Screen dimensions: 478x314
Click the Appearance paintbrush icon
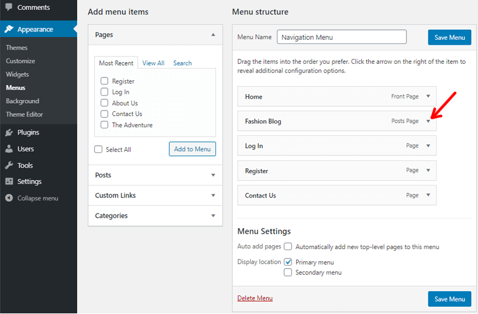9,29
